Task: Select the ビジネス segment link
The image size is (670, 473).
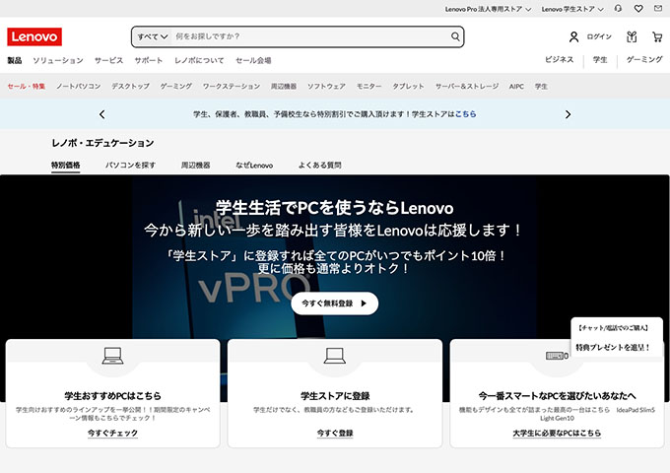Action: point(559,60)
